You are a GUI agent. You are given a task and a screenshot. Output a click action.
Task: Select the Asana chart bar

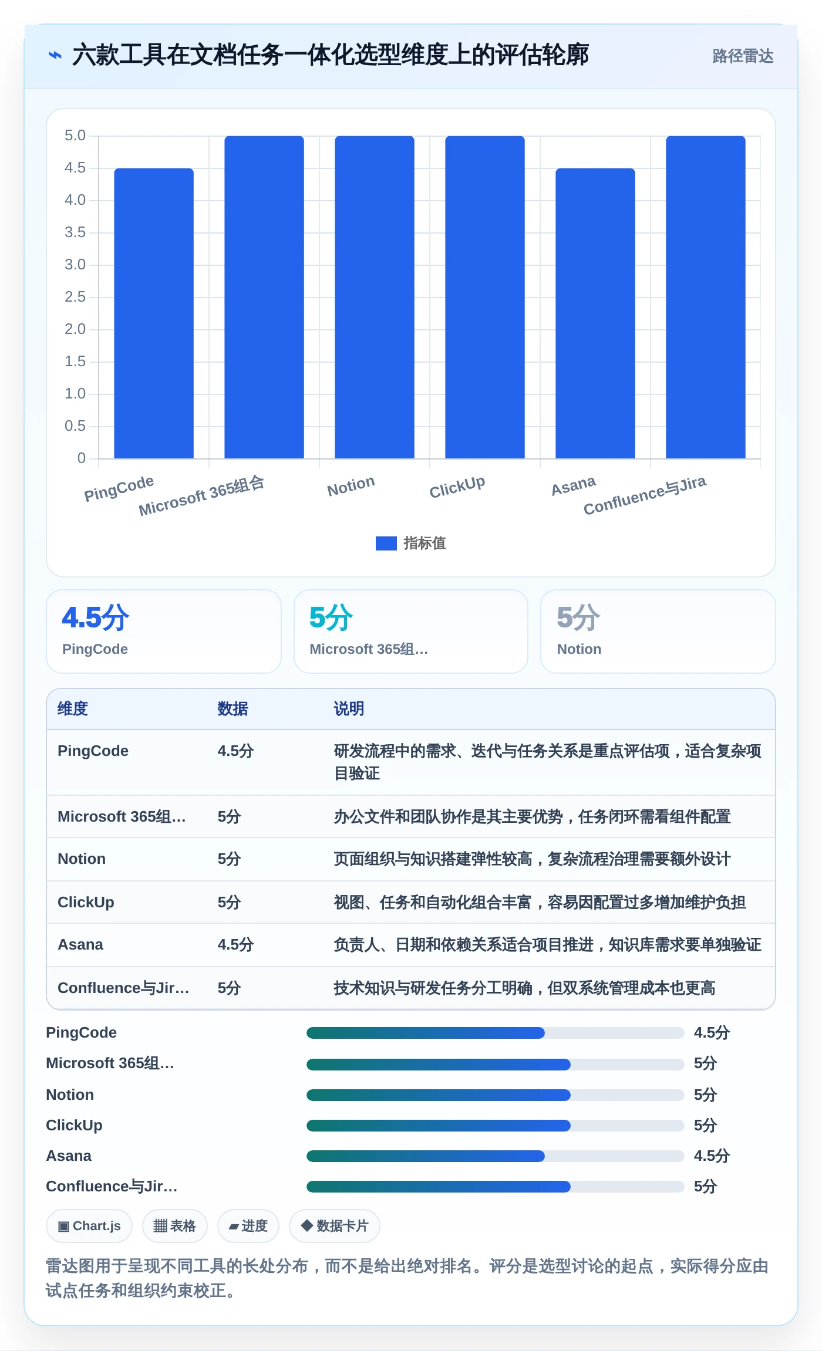click(595, 313)
